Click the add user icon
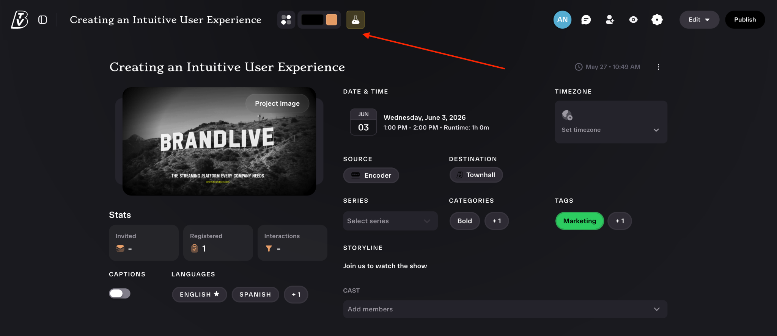Viewport: 777px width, 336px height. [610, 20]
